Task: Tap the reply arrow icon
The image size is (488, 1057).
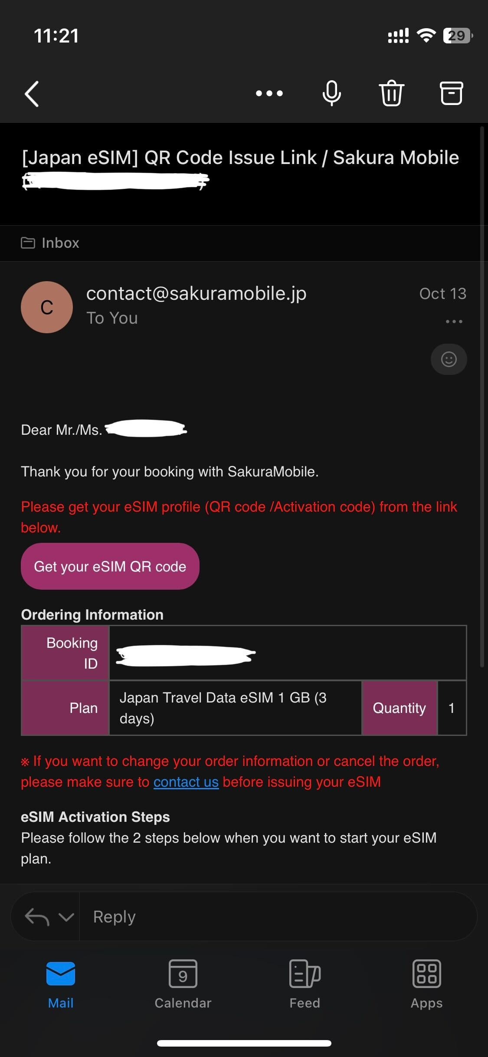Action: (x=37, y=917)
